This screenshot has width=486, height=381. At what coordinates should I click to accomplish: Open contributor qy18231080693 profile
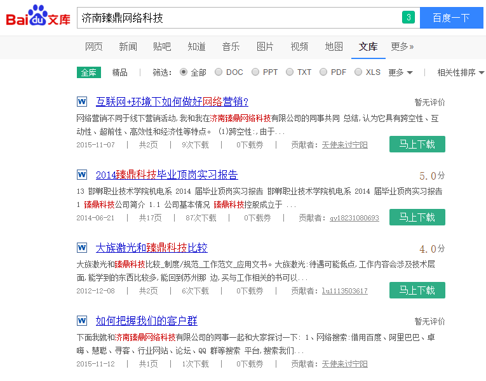tap(354, 218)
